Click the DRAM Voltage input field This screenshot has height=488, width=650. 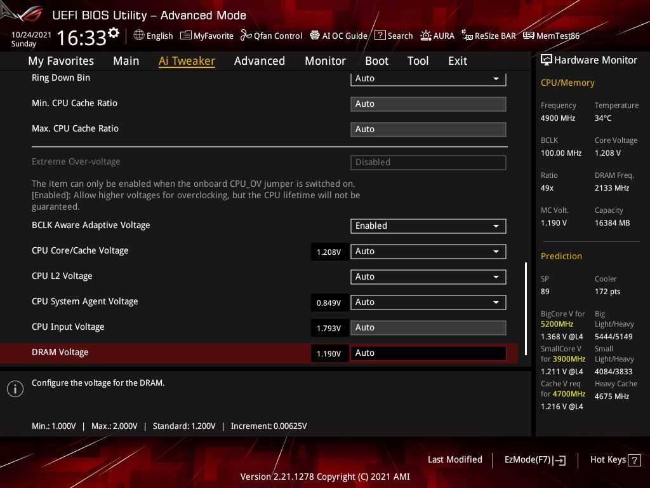click(x=428, y=353)
